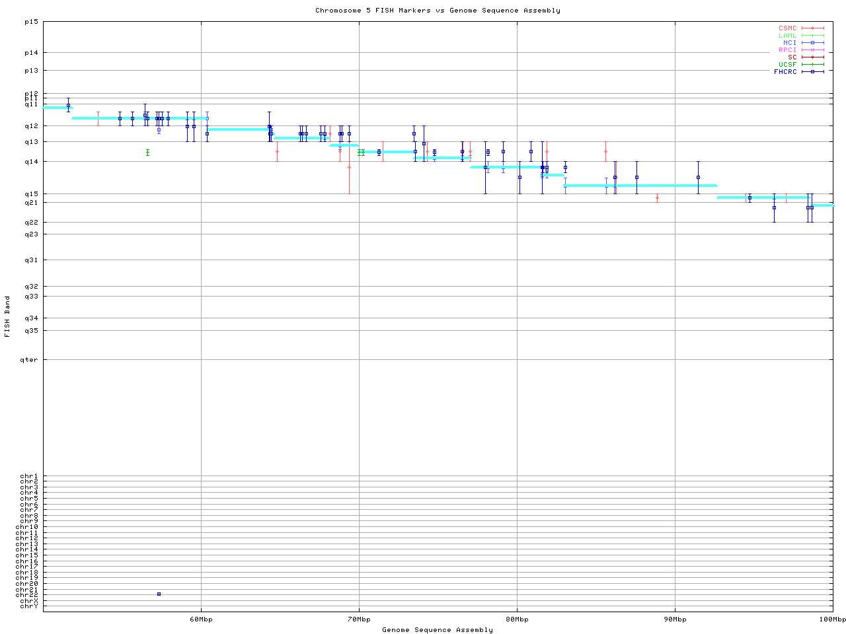Screen dimensions: 846x634
Task: Select the LANL legend entry label
Action: [x=787, y=36]
